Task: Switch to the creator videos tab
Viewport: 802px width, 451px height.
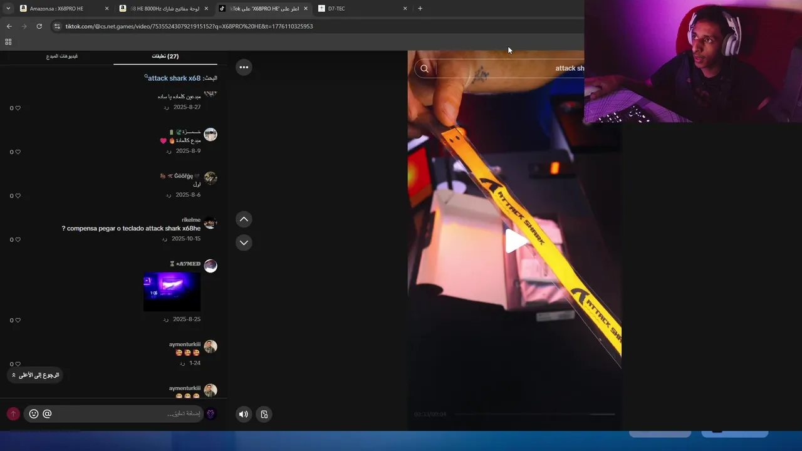Action: pyautogui.click(x=61, y=56)
